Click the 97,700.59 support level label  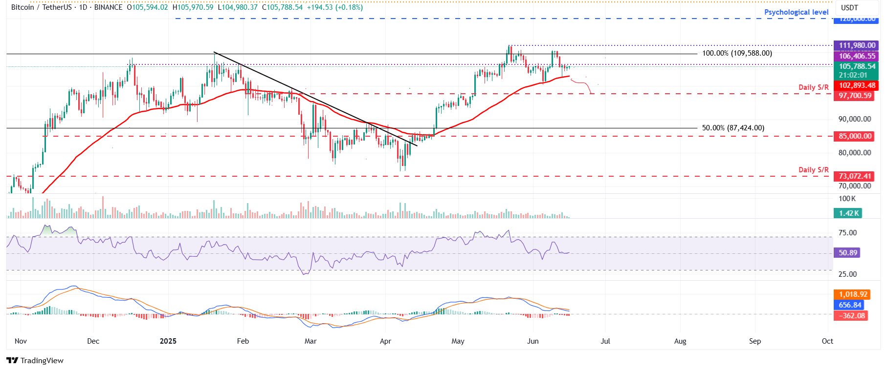[x=855, y=96]
